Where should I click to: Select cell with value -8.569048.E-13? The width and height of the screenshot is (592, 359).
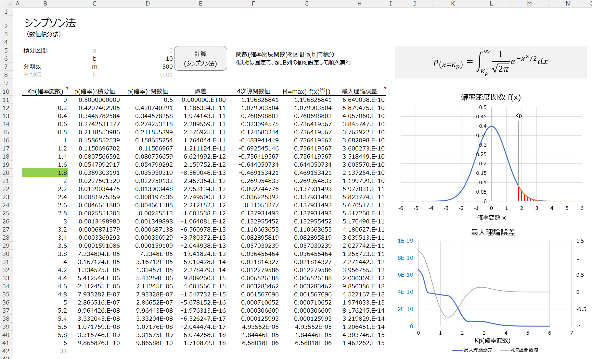[200, 173]
